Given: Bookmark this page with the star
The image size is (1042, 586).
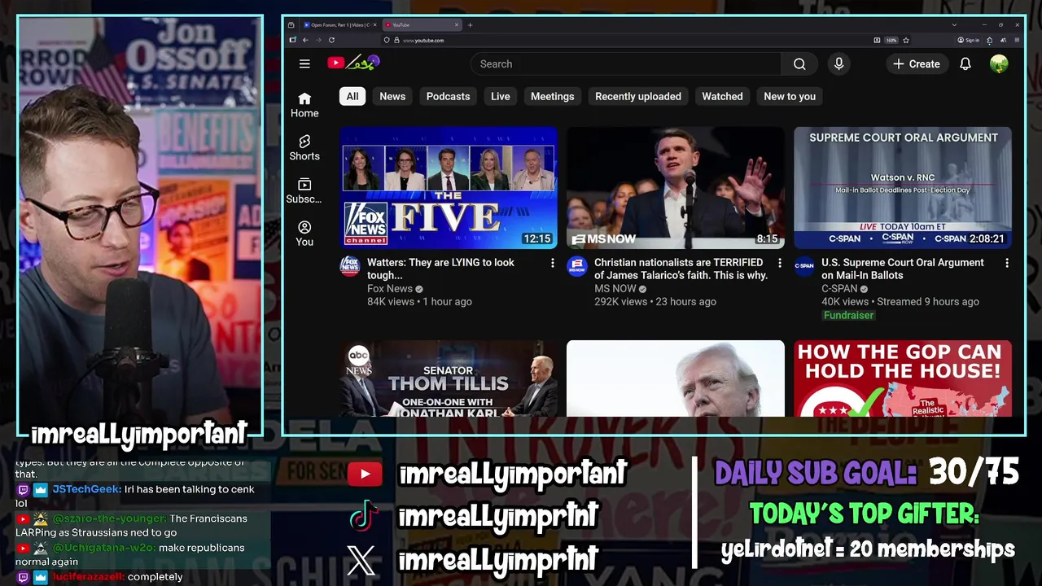Looking at the screenshot, I should click(x=906, y=40).
